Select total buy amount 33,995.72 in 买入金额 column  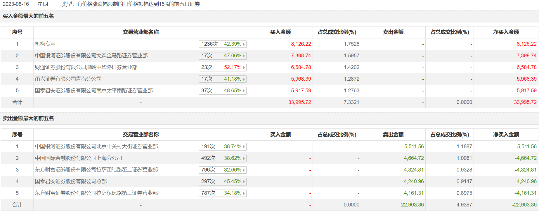299,102
